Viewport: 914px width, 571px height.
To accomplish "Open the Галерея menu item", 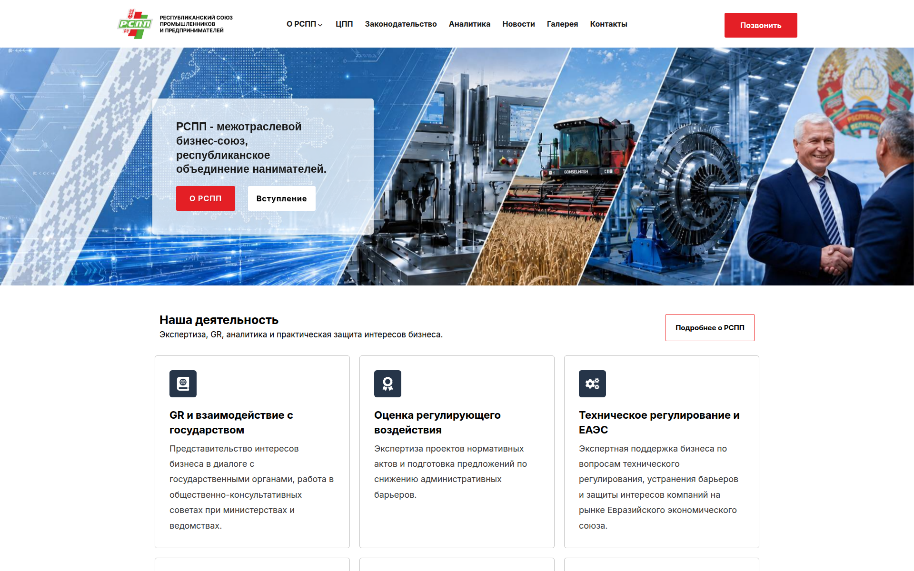I will coord(562,24).
